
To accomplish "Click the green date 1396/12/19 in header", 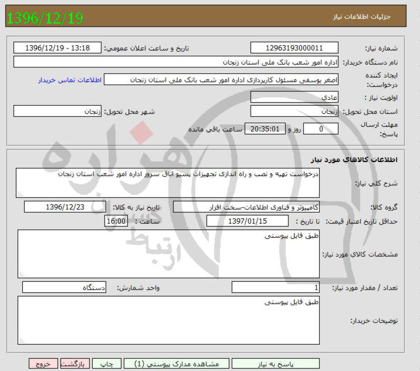I will point(45,18).
